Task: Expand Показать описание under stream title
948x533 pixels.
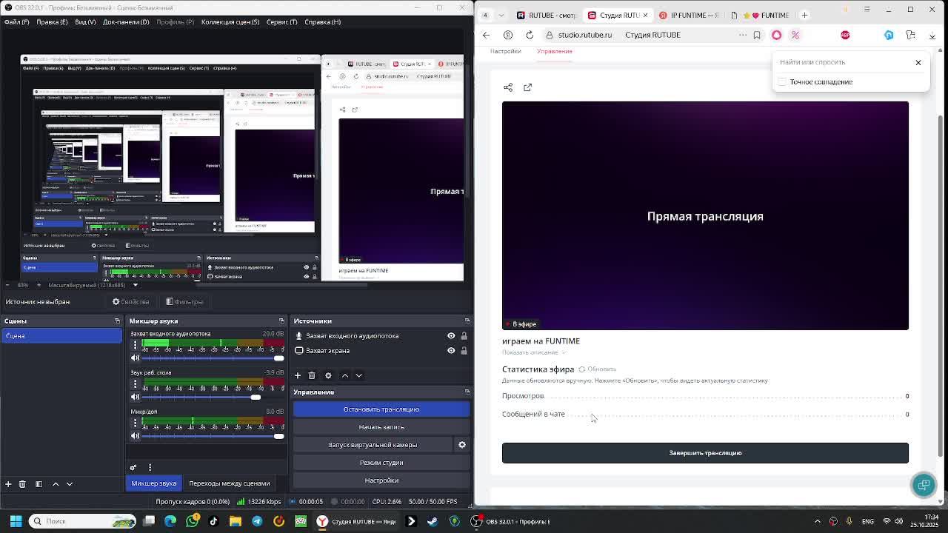Action: [x=534, y=352]
